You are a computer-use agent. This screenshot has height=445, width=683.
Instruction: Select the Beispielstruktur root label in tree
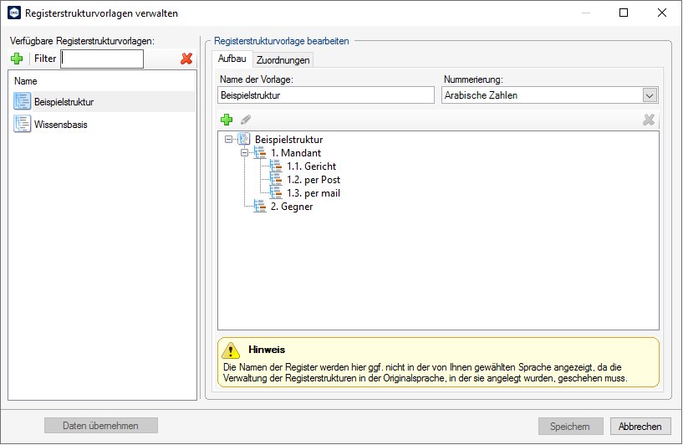pos(288,140)
